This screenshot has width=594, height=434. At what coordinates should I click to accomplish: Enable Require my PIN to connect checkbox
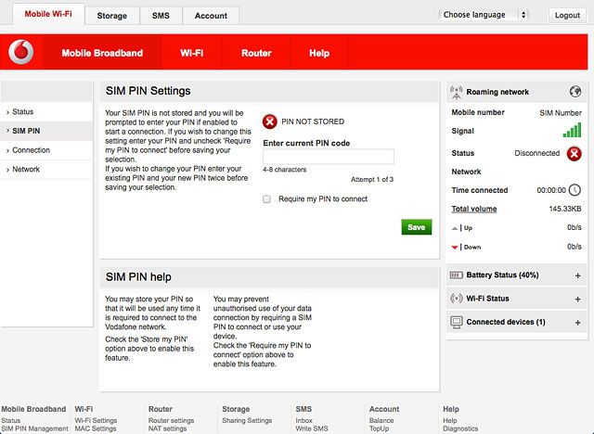(x=266, y=199)
